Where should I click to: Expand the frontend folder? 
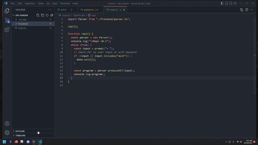tap(33, 24)
